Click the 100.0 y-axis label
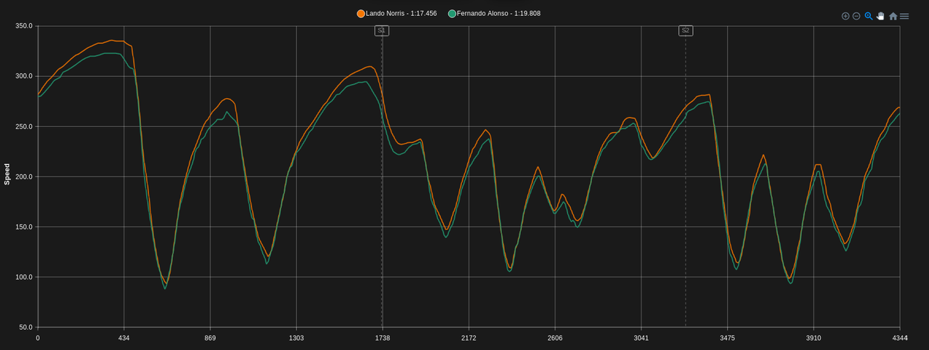Viewport: 929px width, 350px height. coord(24,277)
